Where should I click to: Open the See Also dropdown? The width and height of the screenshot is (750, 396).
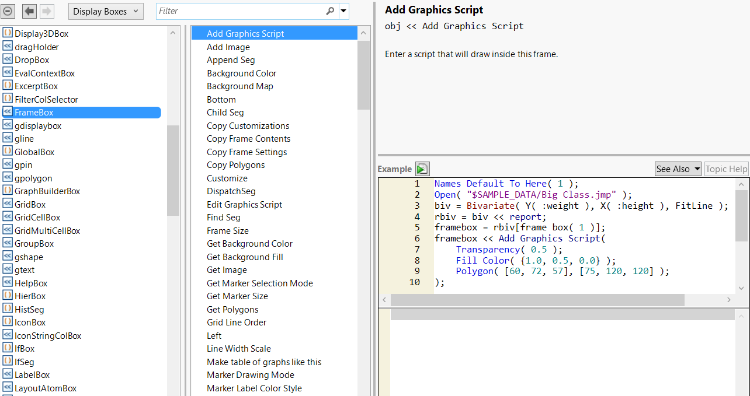tap(678, 169)
